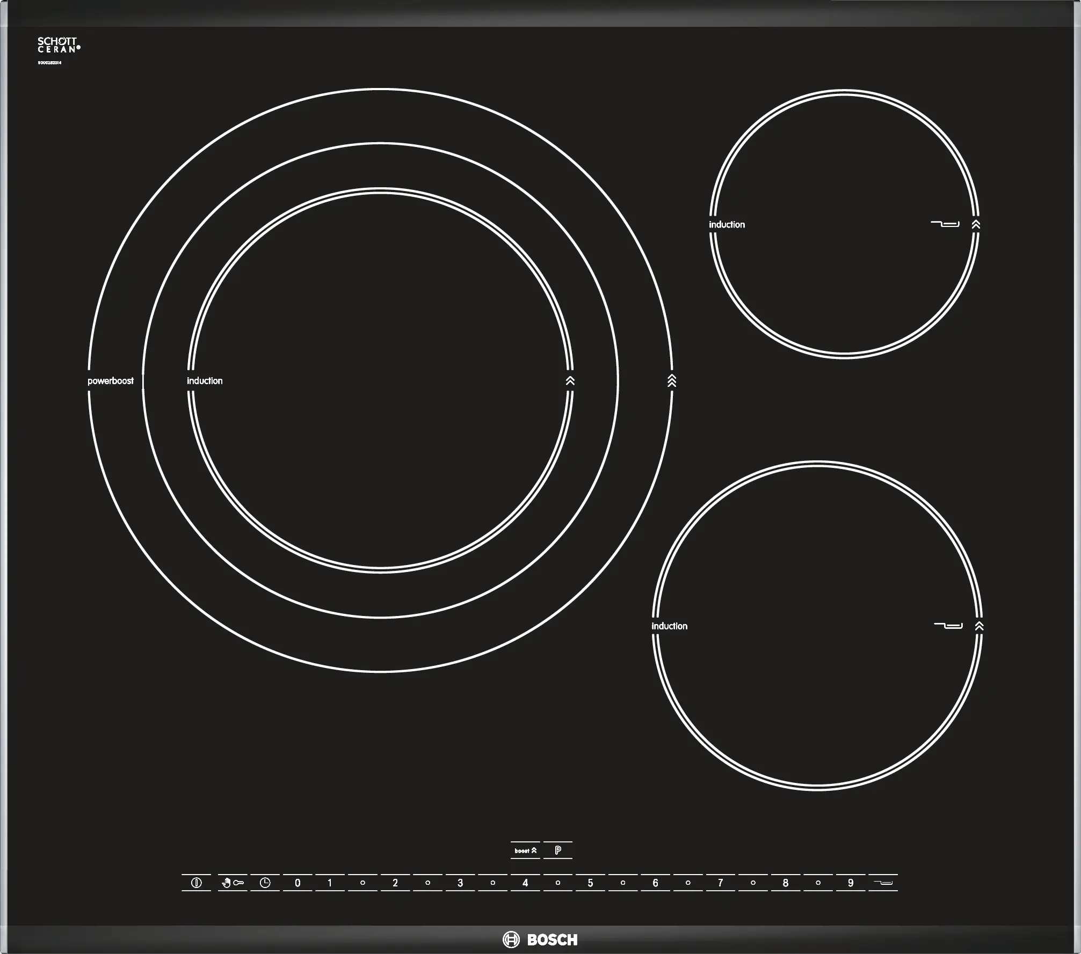
Task: Tap the childproof lock hand-key icon
Action: coord(233,883)
